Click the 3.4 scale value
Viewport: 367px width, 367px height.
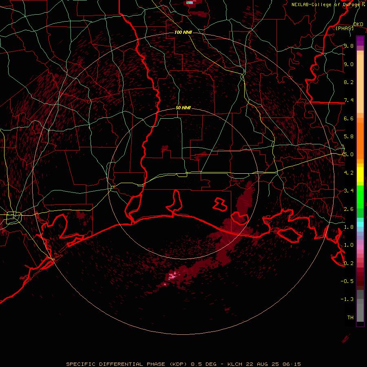[349, 191]
